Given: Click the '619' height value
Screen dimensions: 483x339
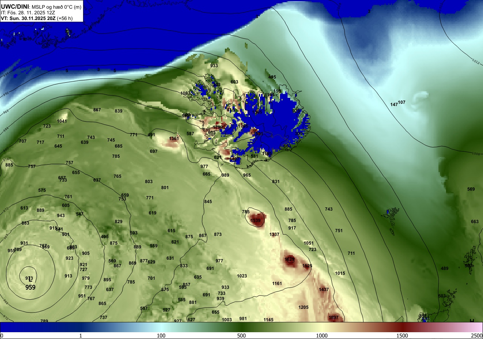Looking at the screenshot, I should point(152,213).
